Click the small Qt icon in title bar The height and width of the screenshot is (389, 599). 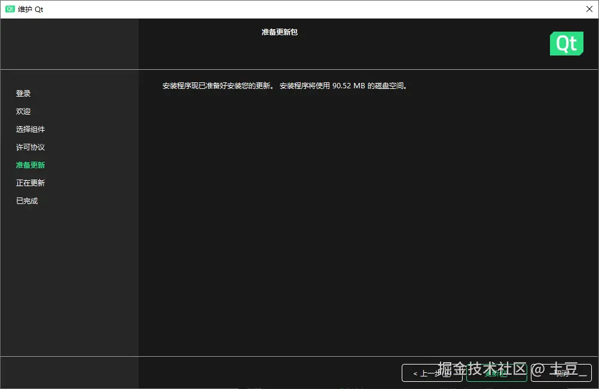pyautogui.click(x=10, y=9)
